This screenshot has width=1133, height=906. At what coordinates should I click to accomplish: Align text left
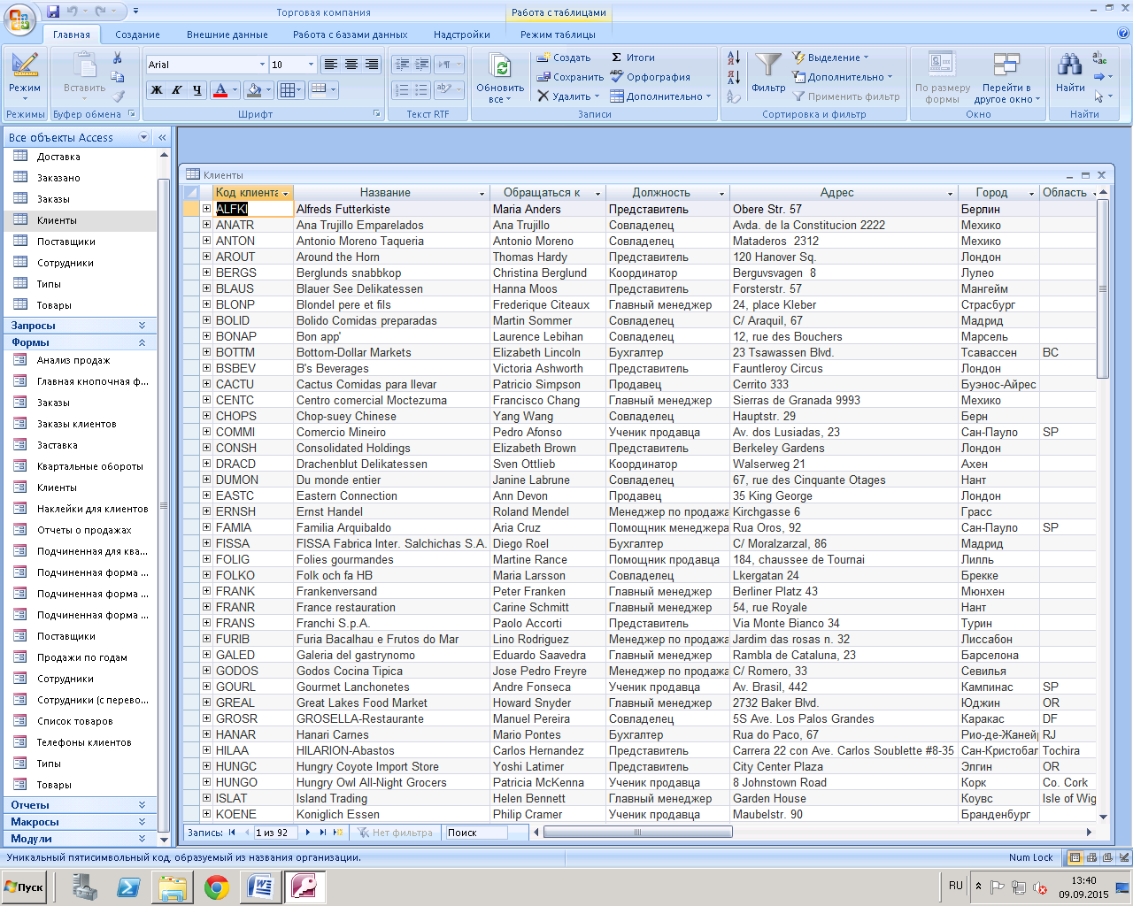(330, 65)
